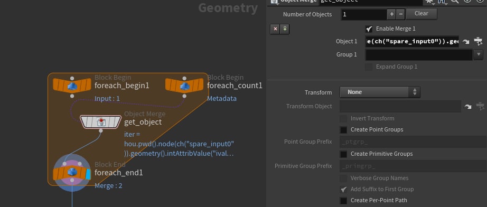This screenshot has width=487, height=207.
Task: Click the 'Group 1' parameter label
Action: pyautogui.click(x=346, y=54)
